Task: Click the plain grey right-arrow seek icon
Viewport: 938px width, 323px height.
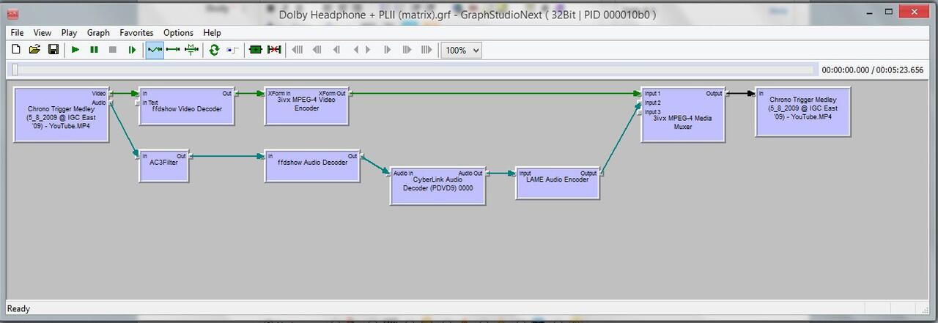Action: [x=369, y=50]
